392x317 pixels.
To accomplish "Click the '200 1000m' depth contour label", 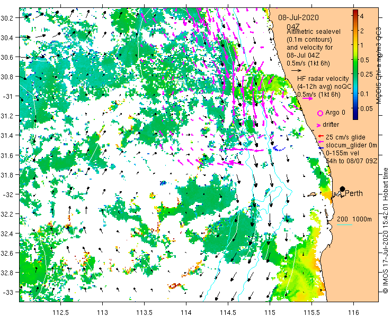I will (354, 219).
